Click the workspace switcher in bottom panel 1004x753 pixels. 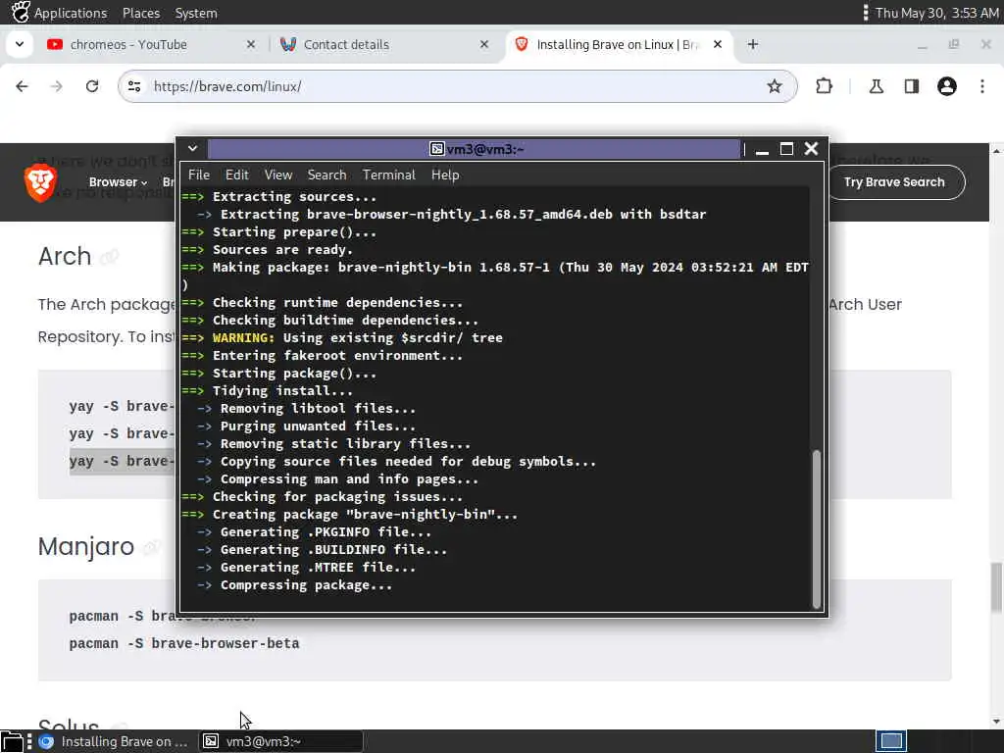coord(891,741)
